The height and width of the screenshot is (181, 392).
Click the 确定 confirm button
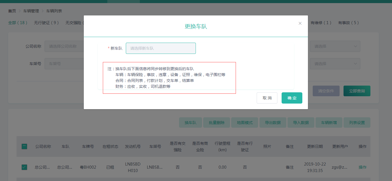(x=292, y=98)
